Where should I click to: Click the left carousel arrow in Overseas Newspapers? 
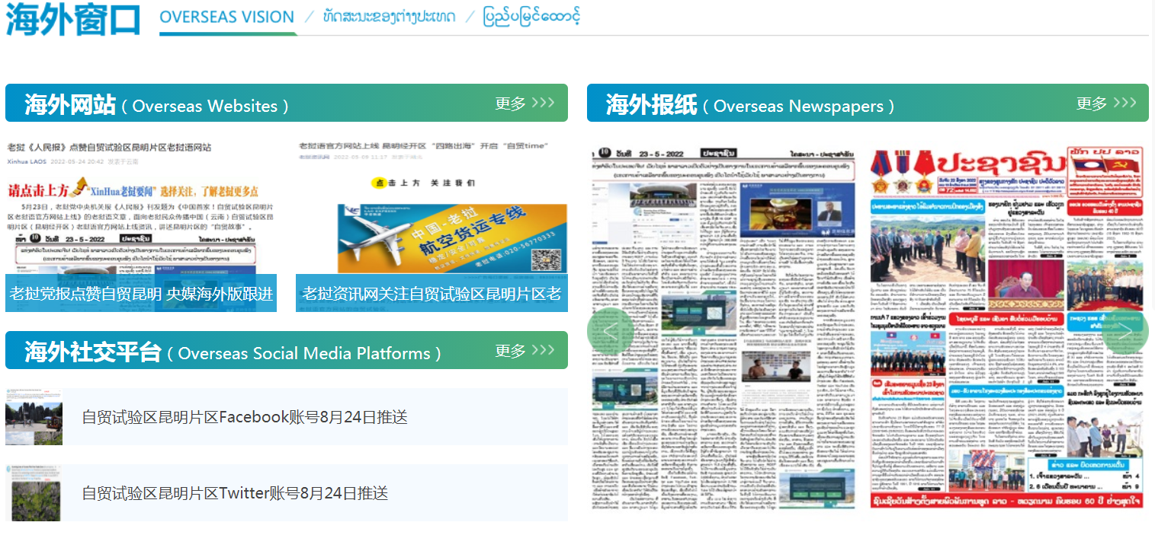tap(610, 330)
